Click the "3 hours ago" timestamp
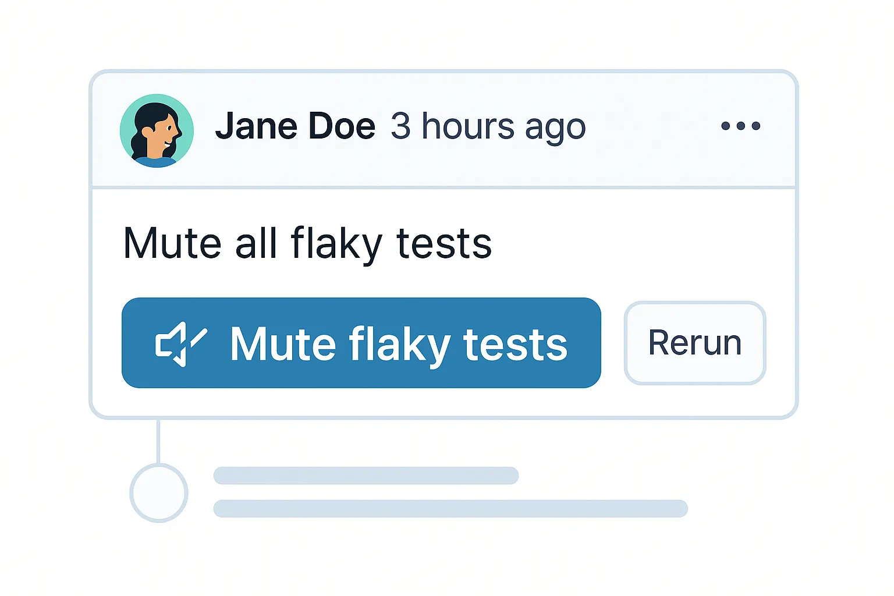The height and width of the screenshot is (596, 894). [x=488, y=126]
